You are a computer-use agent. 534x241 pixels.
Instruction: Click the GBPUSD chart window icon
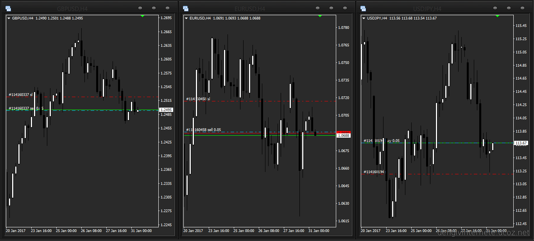9,8
